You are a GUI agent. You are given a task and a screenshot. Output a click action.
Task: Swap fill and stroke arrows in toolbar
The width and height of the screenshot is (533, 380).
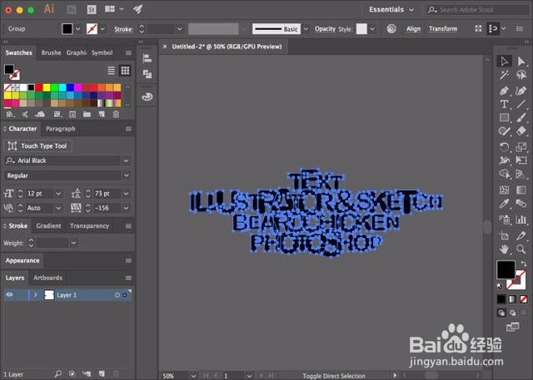point(523,264)
